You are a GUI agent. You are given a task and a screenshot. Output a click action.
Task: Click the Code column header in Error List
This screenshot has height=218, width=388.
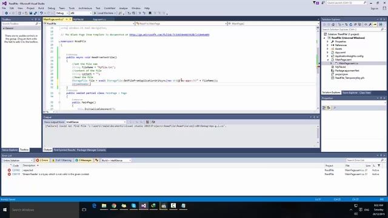click(x=16, y=165)
